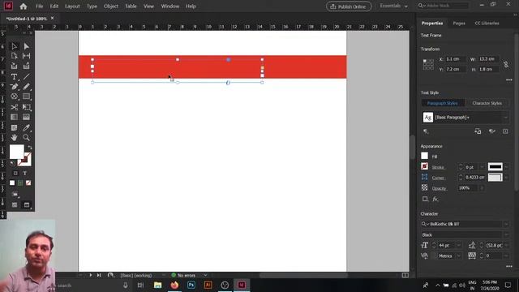Select the Zoom tool
Viewport: 519px width, 292px height.
click(x=27, y=137)
